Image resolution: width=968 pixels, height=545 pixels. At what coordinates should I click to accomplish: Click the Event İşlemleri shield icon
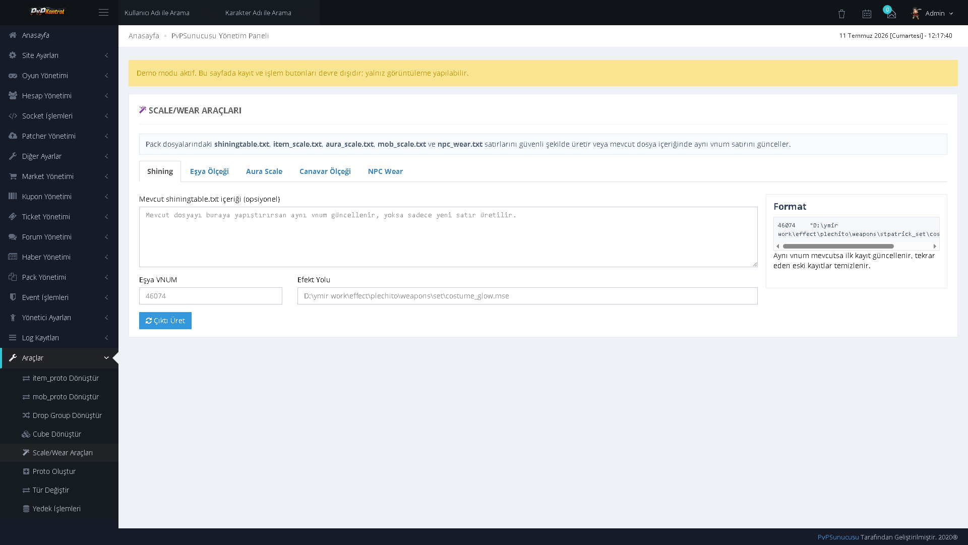[13, 297]
